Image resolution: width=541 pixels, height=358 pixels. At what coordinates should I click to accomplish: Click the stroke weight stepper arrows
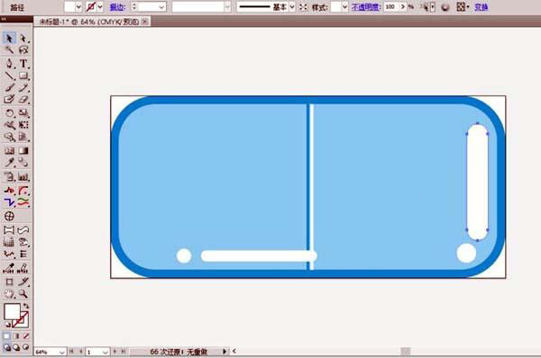pos(134,6)
